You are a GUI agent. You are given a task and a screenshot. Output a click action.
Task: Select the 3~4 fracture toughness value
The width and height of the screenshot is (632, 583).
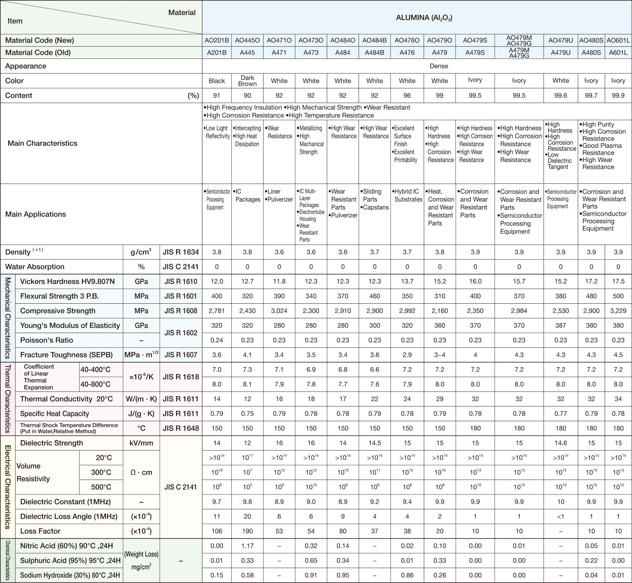coord(439,355)
